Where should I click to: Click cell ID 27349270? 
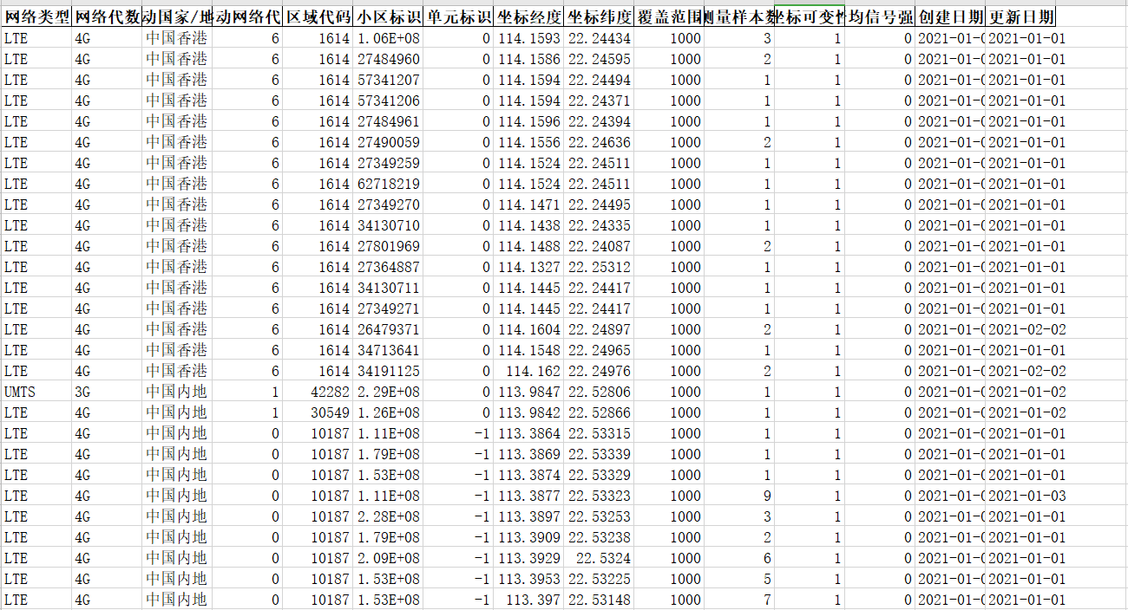[388, 204]
